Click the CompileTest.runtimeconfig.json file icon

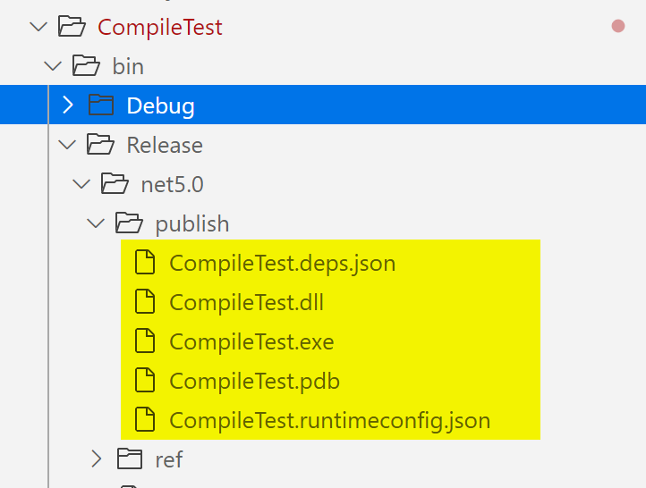click(145, 420)
